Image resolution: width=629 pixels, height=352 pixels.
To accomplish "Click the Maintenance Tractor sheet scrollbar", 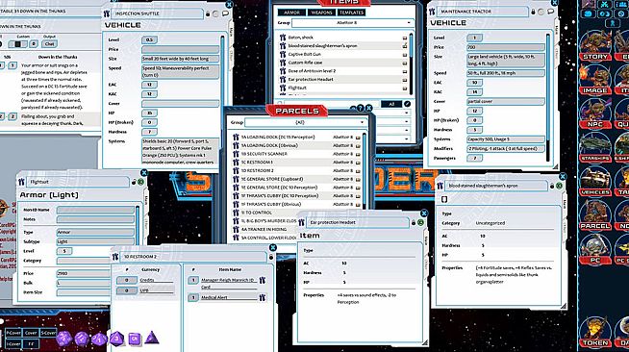I will click(x=548, y=97).
